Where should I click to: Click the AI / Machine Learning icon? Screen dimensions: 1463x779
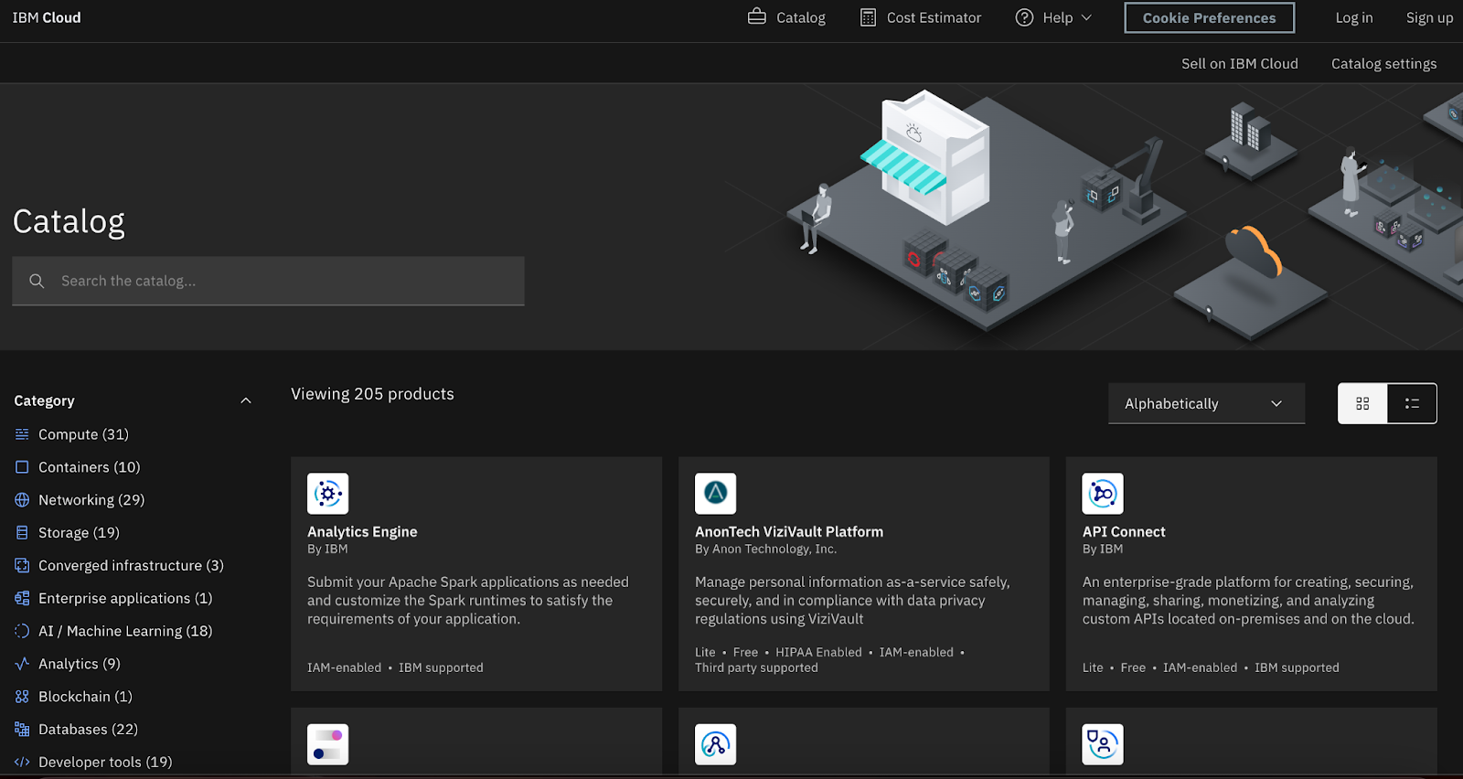[22, 631]
